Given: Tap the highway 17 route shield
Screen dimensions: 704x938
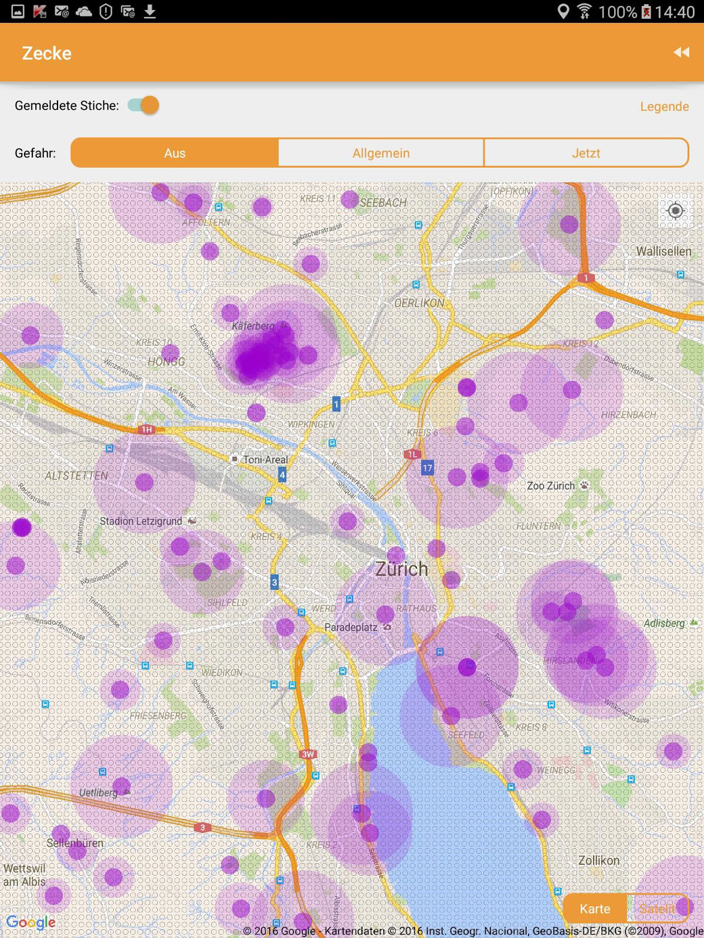Looking at the screenshot, I should [427, 468].
